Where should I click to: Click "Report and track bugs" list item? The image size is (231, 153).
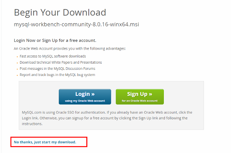tap(57, 75)
